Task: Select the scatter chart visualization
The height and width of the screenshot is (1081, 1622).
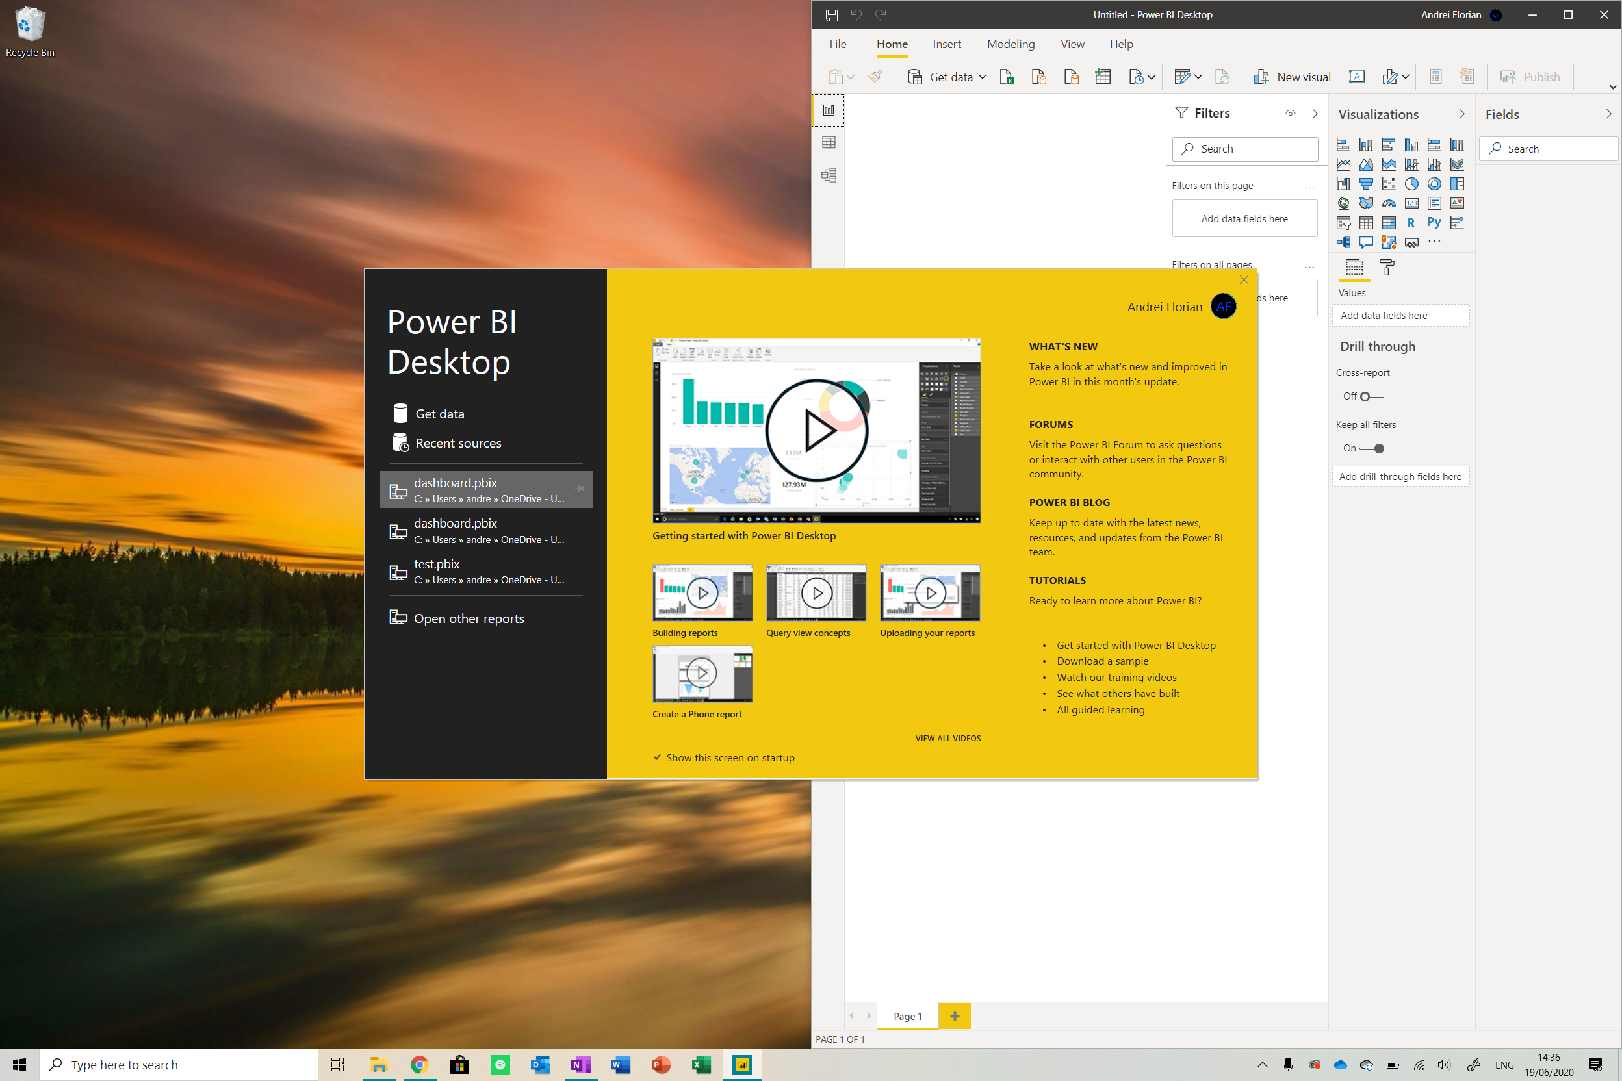Action: pos(1388,184)
